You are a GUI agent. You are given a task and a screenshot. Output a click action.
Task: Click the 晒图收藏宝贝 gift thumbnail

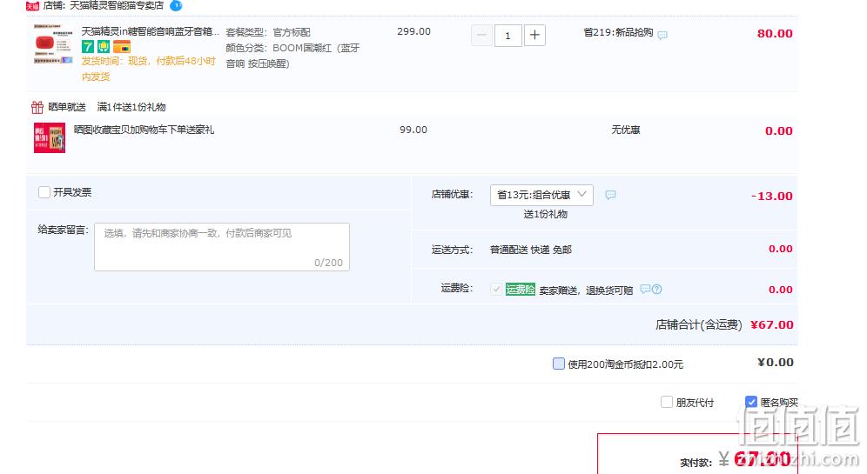coord(50,137)
